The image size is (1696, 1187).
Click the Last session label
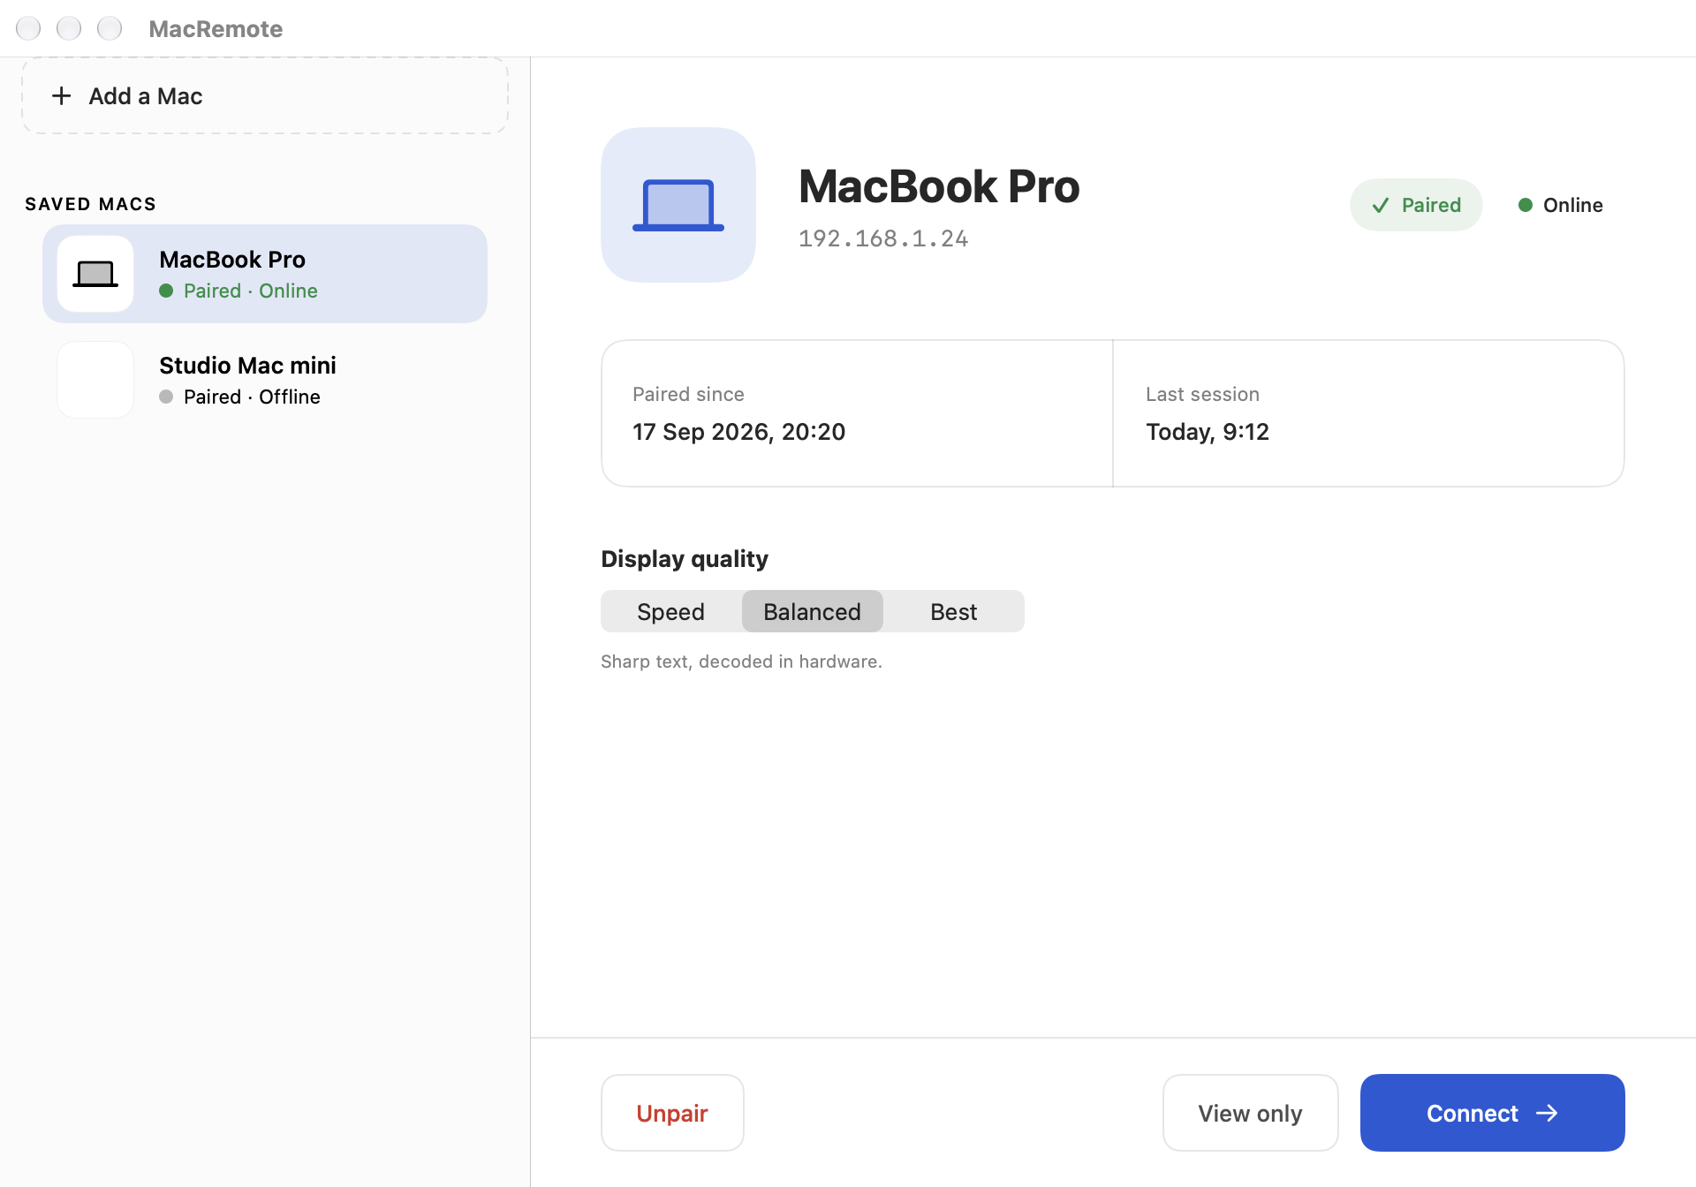coord(1202,395)
